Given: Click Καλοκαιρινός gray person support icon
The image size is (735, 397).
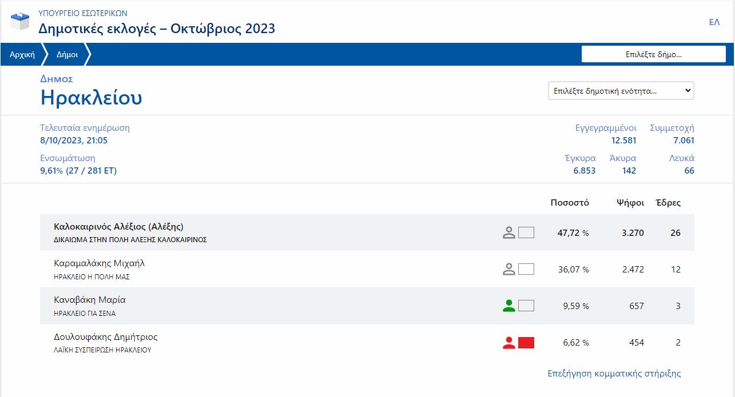Looking at the screenshot, I should pos(508,232).
